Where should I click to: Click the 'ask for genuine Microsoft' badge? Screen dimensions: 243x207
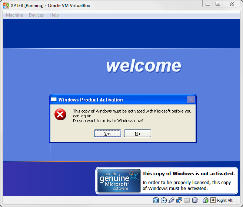[x=119, y=181]
